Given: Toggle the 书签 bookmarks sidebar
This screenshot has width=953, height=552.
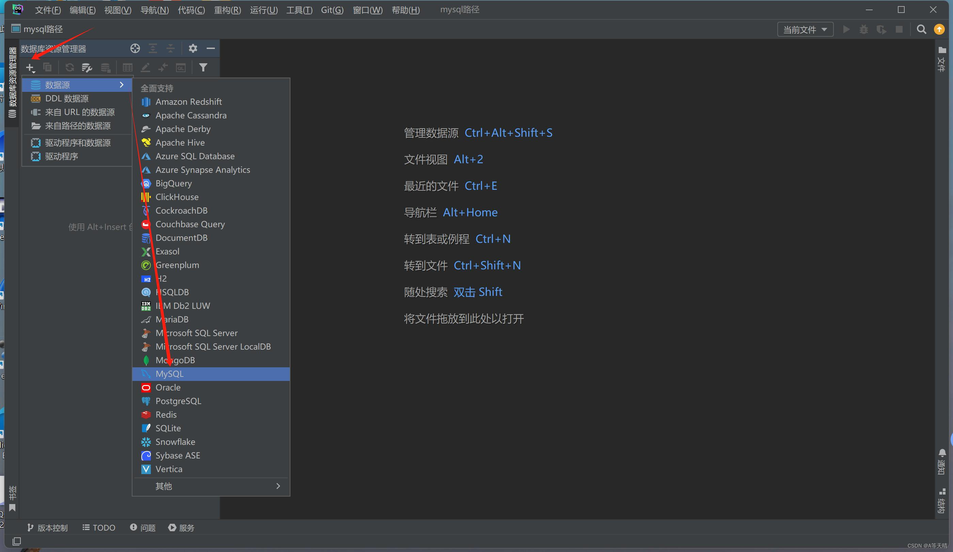Looking at the screenshot, I should click(13, 498).
